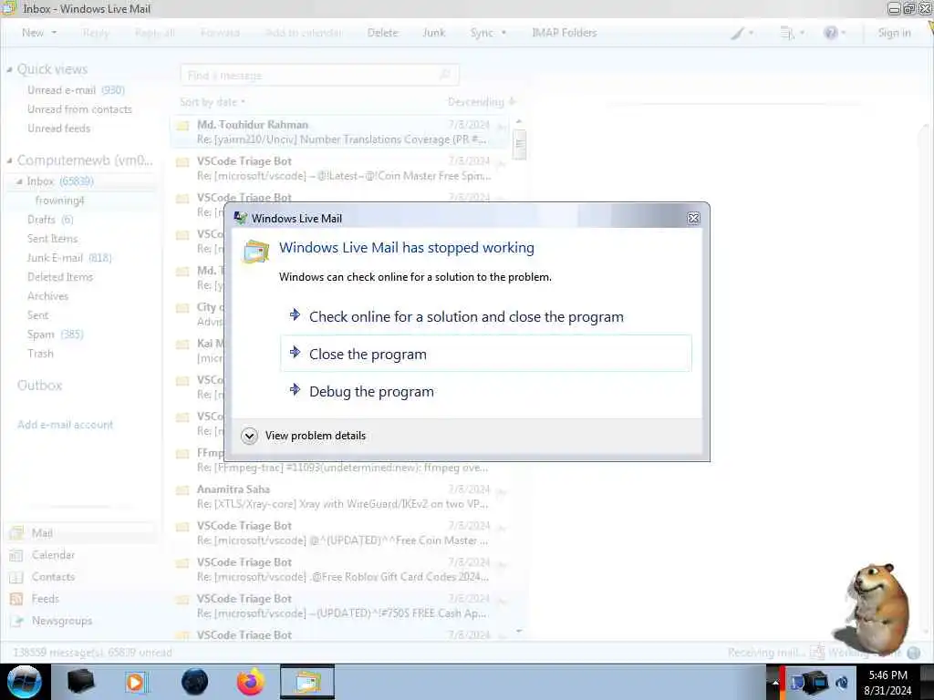
Task: Open the Archives folder
Action: tap(47, 296)
